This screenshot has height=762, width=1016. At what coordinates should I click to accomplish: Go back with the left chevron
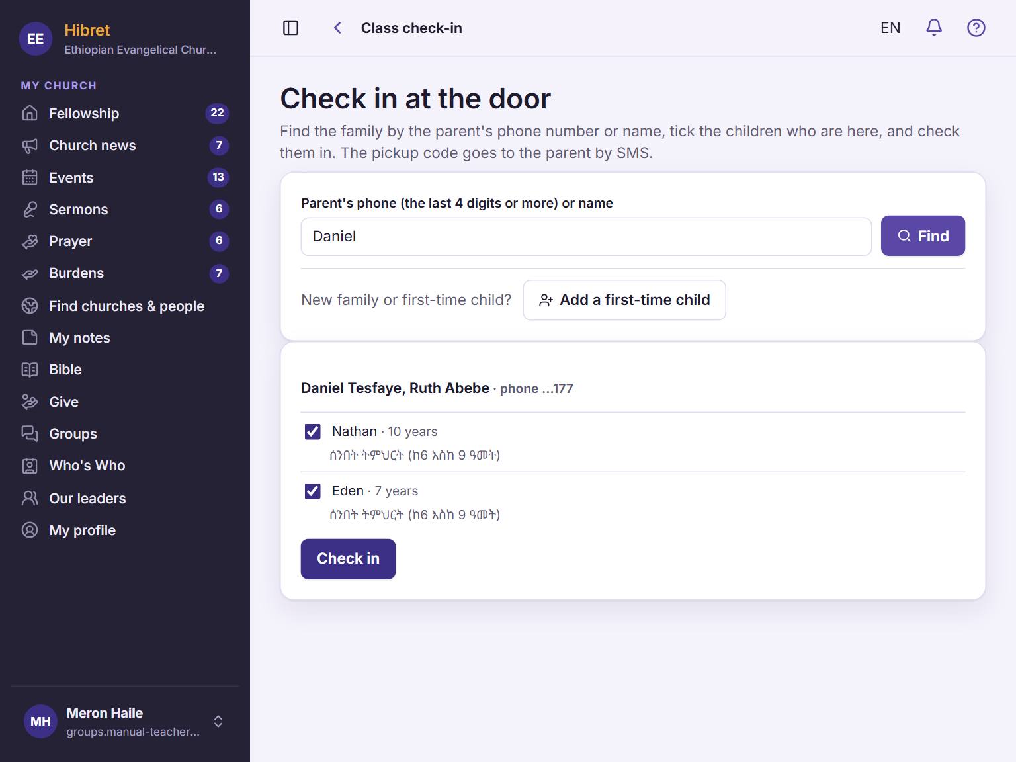point(337,28)
